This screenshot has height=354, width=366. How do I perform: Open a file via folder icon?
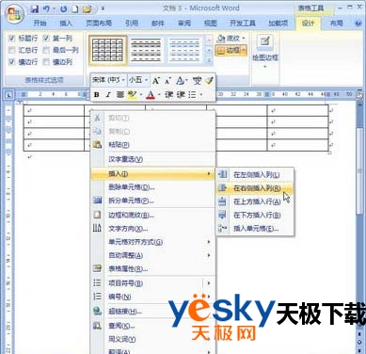coord(87,9)
